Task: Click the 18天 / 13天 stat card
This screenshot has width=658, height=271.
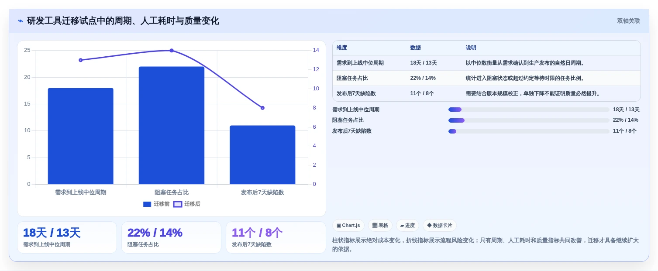Action: click(x=67, y=237)
